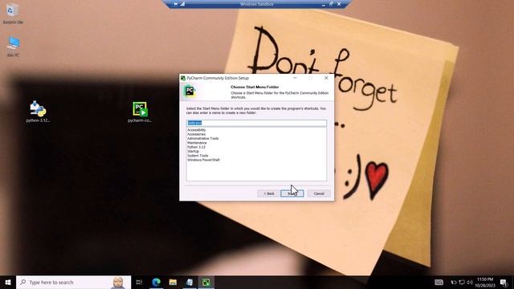Close the PyCharm Setup dialog

click(x=326, y=78)
